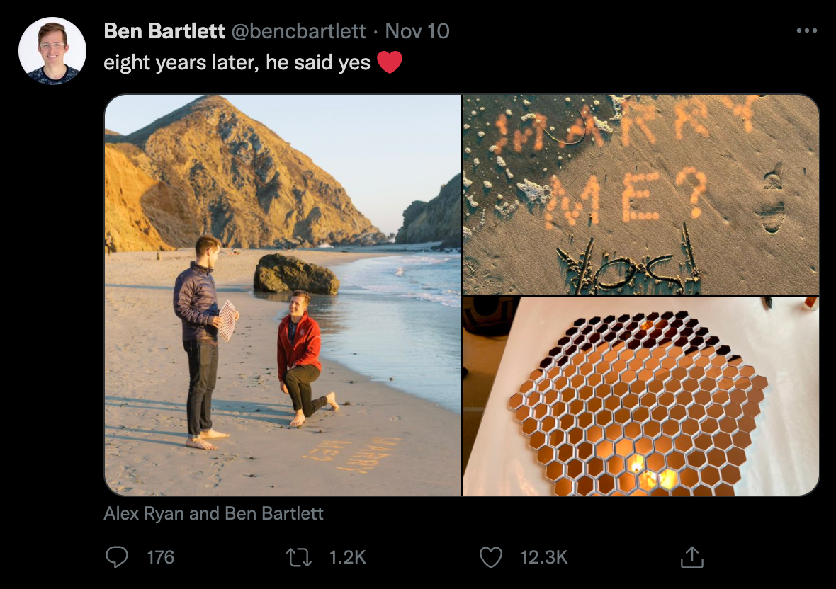Click the Nov 10 timestamp

417,31
